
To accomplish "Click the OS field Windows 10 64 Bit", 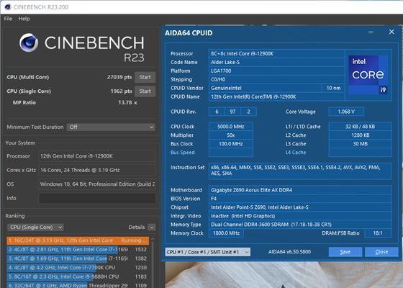I will coord(97,184).
